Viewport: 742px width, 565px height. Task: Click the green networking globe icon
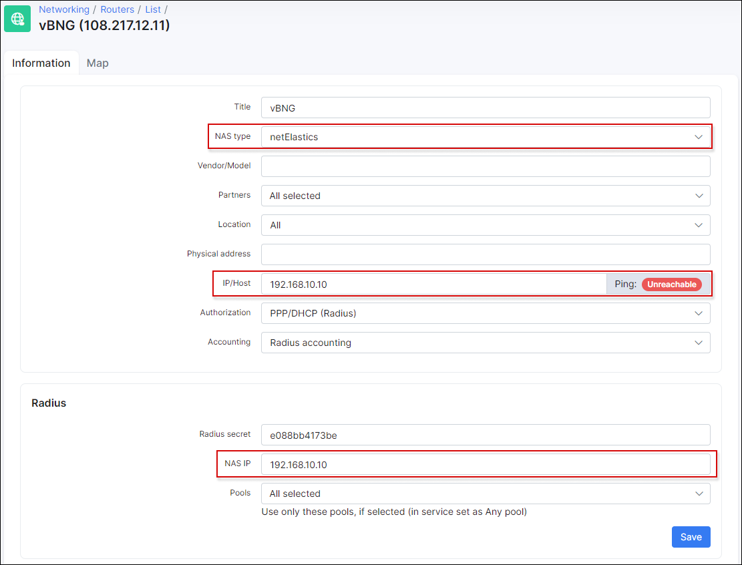(17, 19)
